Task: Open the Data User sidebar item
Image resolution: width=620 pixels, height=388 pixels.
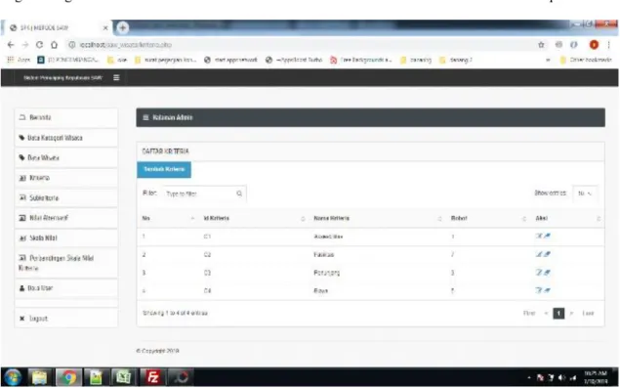Action: 66,288
